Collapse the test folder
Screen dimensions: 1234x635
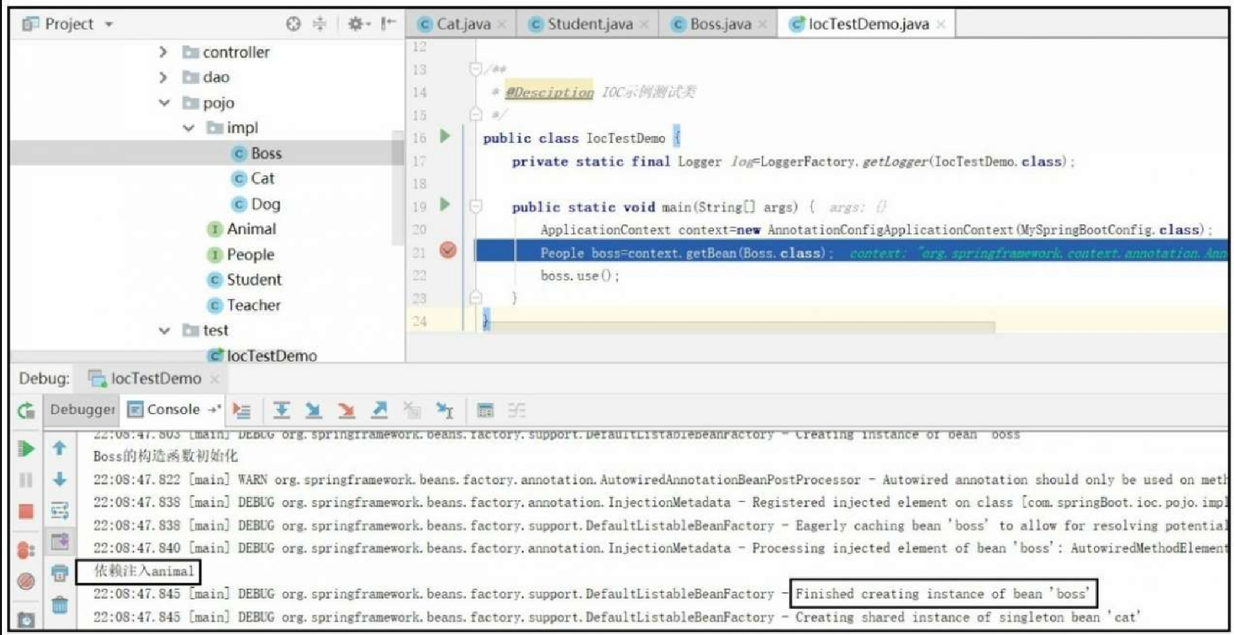coord(164,331)
